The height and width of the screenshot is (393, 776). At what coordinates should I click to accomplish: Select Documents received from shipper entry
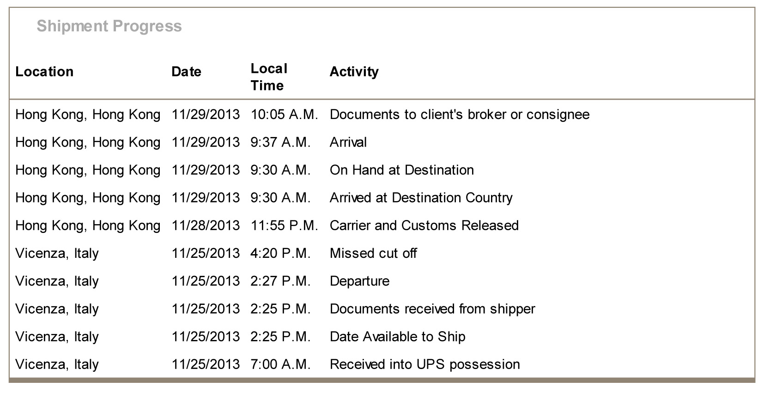click(432, 309)
